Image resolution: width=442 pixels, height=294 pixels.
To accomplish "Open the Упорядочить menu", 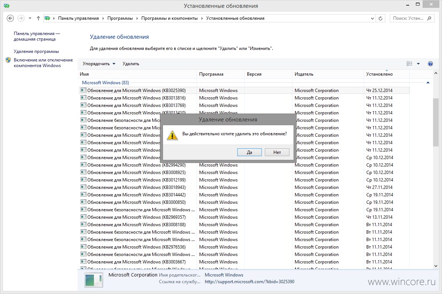I will point(99,64).
